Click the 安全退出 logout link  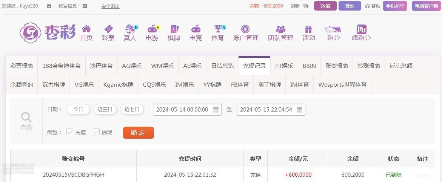[111, 6]
